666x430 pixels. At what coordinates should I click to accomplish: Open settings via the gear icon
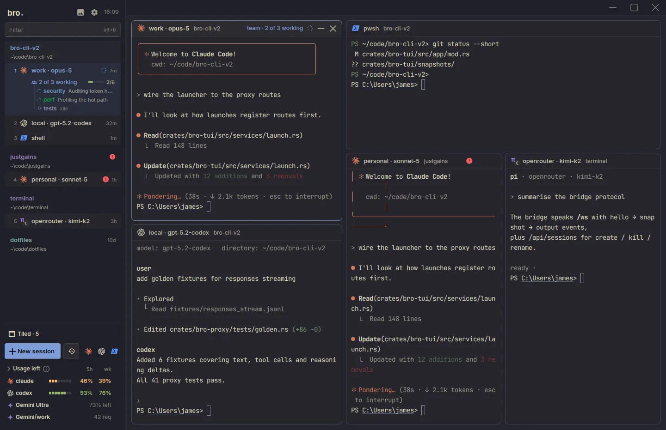94,12
